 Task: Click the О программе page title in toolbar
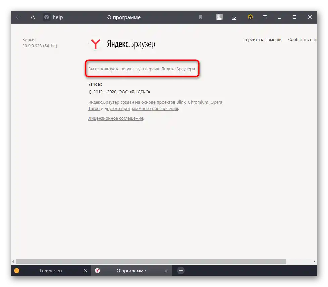124,17
